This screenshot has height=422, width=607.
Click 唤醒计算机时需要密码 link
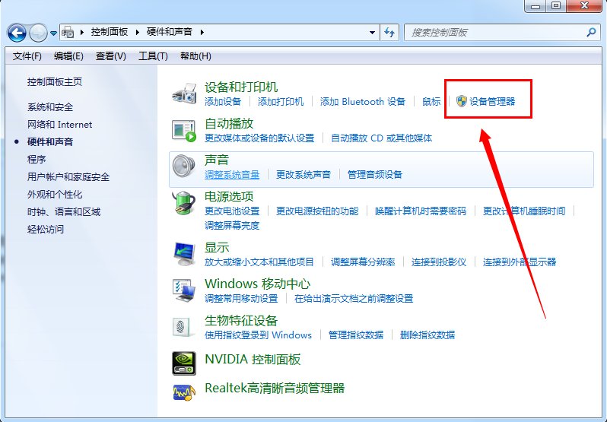pos(421,211)
